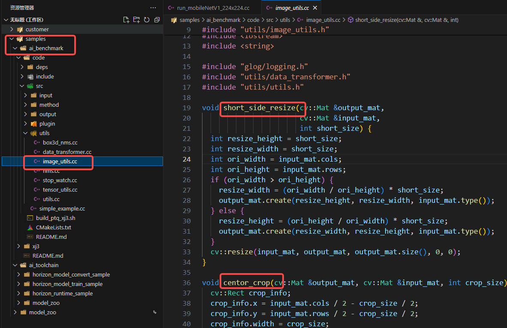
Task: Click line number 24 in the editor gutter
Action: click(187, 159)
